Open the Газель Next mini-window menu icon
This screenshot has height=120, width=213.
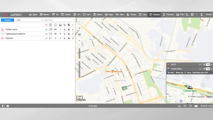click(x=204, y=69)
